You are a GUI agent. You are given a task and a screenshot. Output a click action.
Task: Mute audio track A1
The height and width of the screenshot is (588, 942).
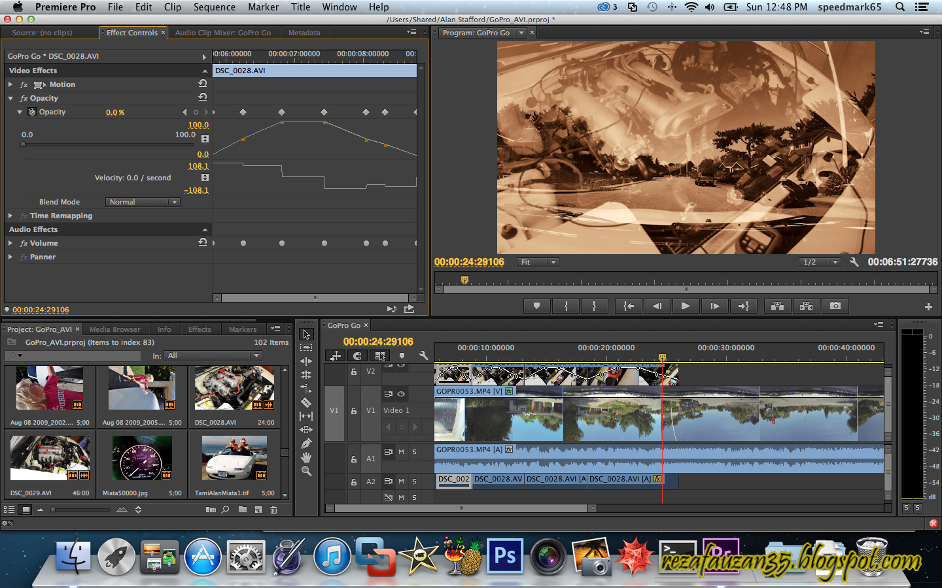click(x=401, y=452)
